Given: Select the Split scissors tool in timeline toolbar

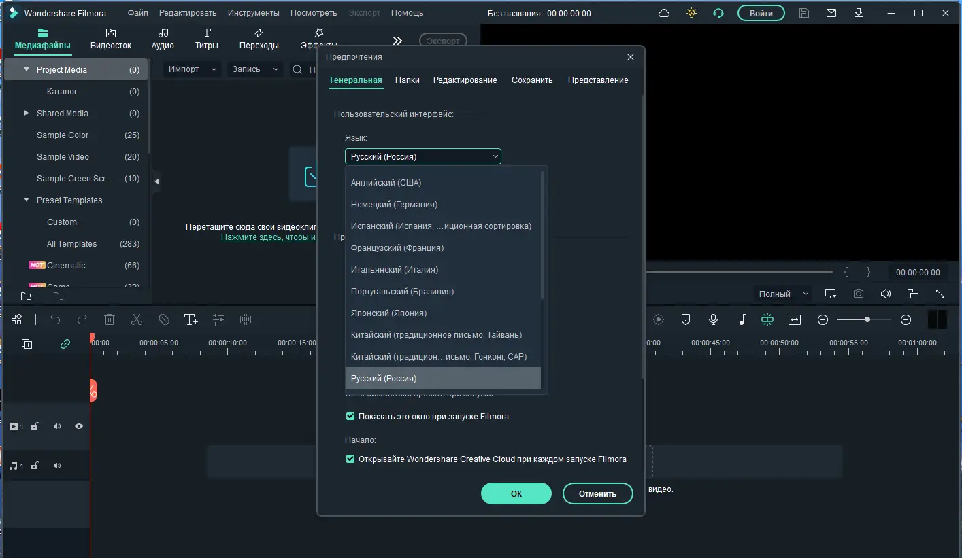Looking at the screenshot, I should 136,319.
